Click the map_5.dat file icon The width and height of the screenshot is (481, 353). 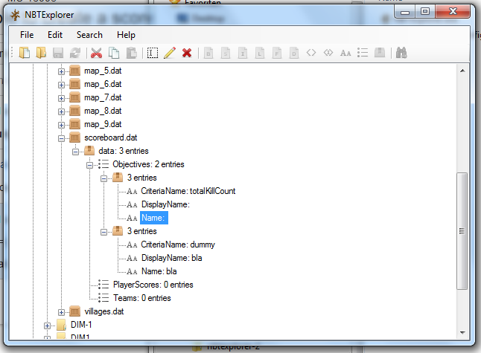point(74,71)
